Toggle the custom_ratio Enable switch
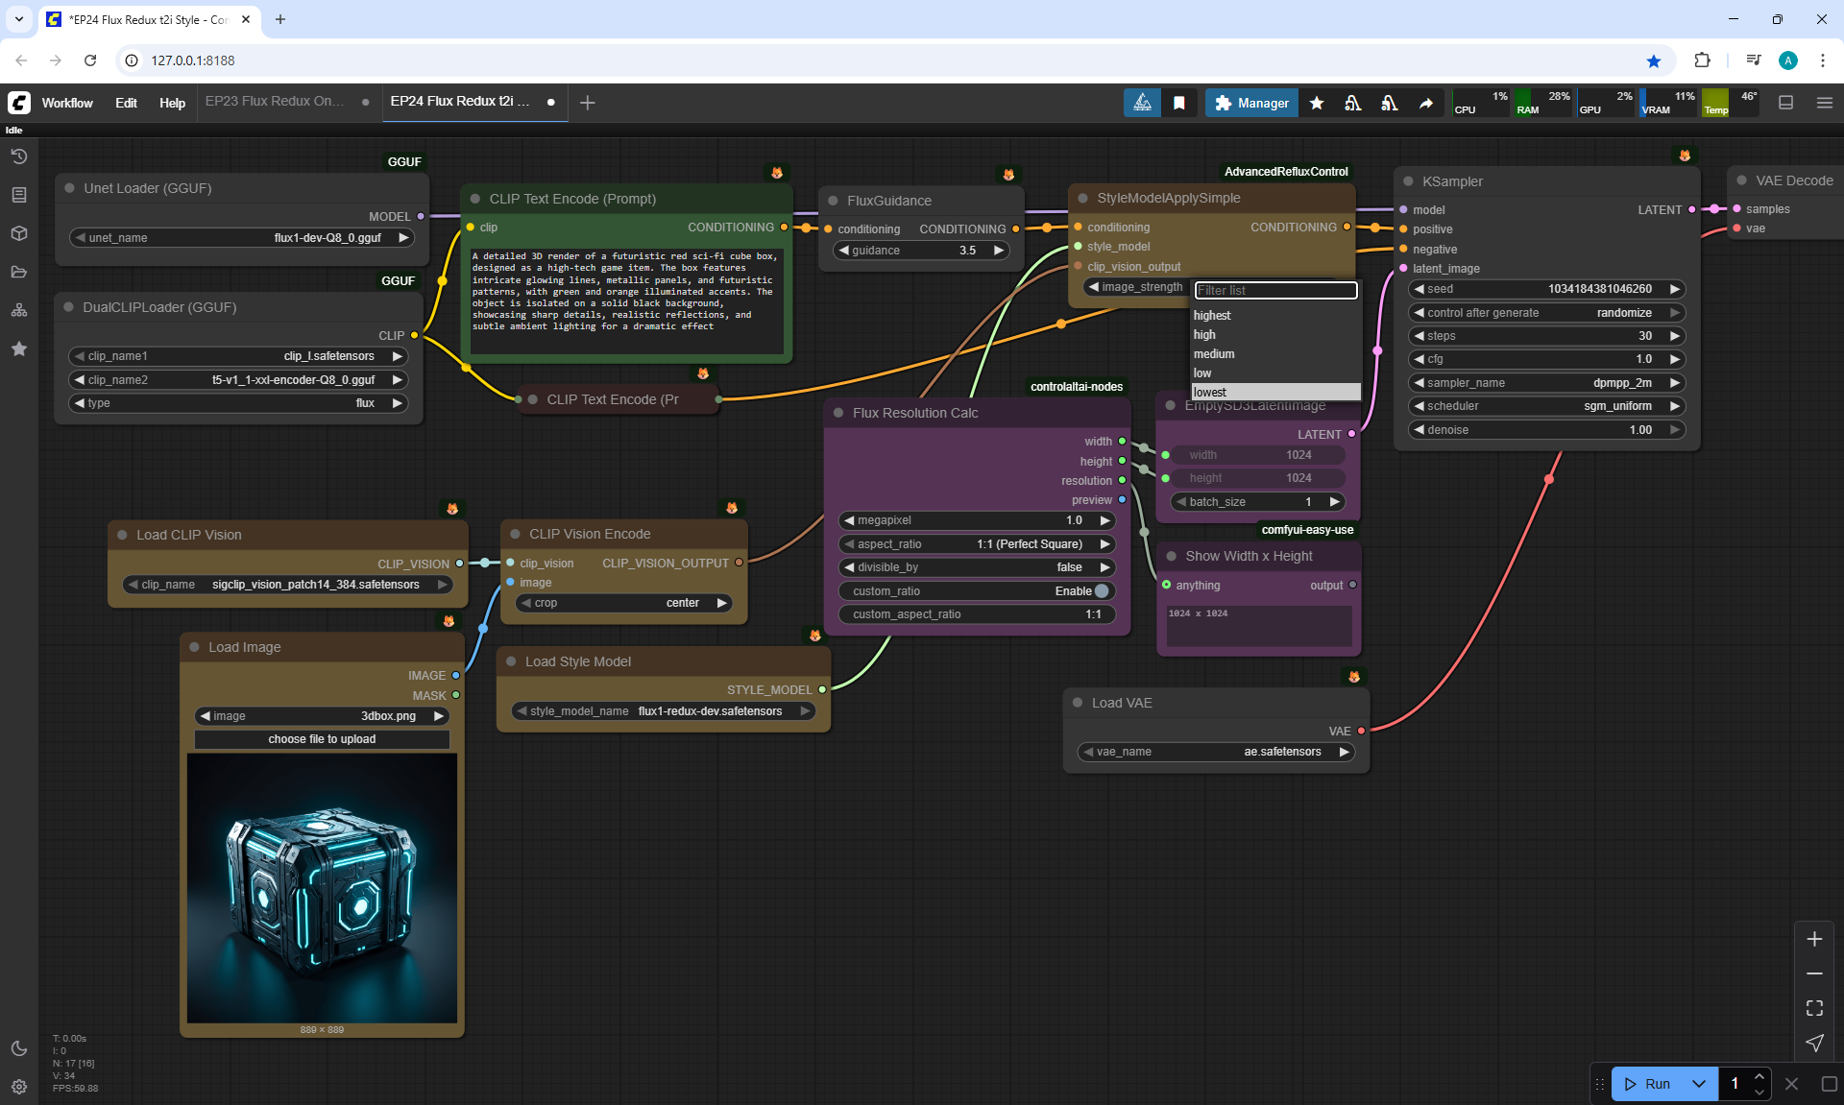Viewport: 1844px width, 1105px height. tap(1101, 591)
